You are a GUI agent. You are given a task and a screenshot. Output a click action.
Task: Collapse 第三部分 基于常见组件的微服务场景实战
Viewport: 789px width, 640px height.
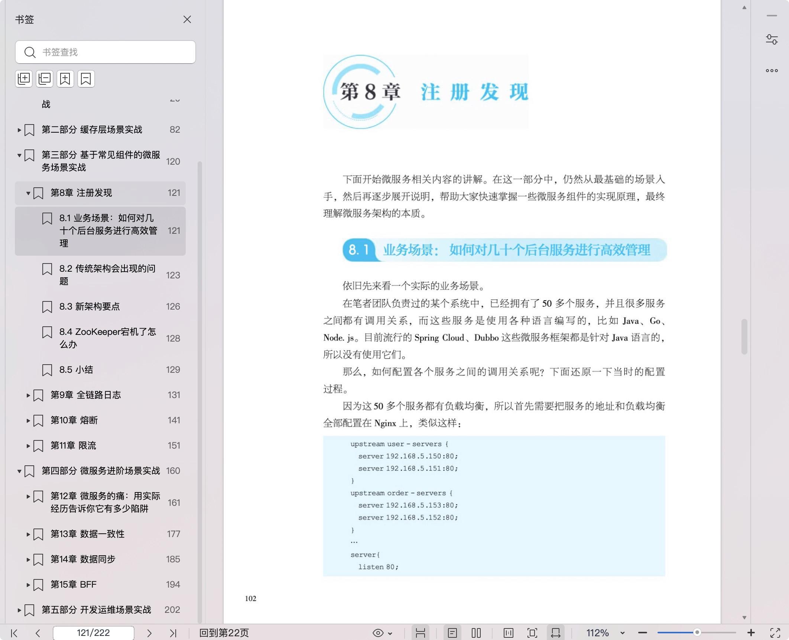tap(19, 155)
